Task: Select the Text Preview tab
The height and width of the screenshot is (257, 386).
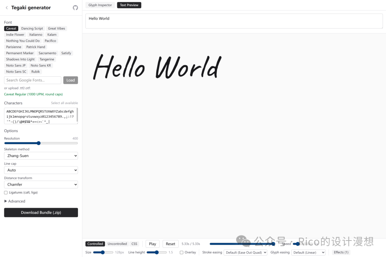Action: click(129, 5)
